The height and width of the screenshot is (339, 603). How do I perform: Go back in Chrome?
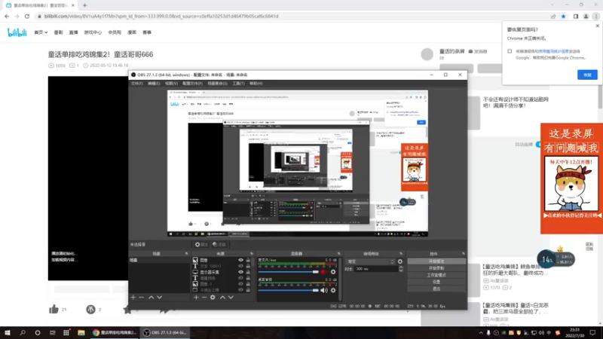click(7, 16)
